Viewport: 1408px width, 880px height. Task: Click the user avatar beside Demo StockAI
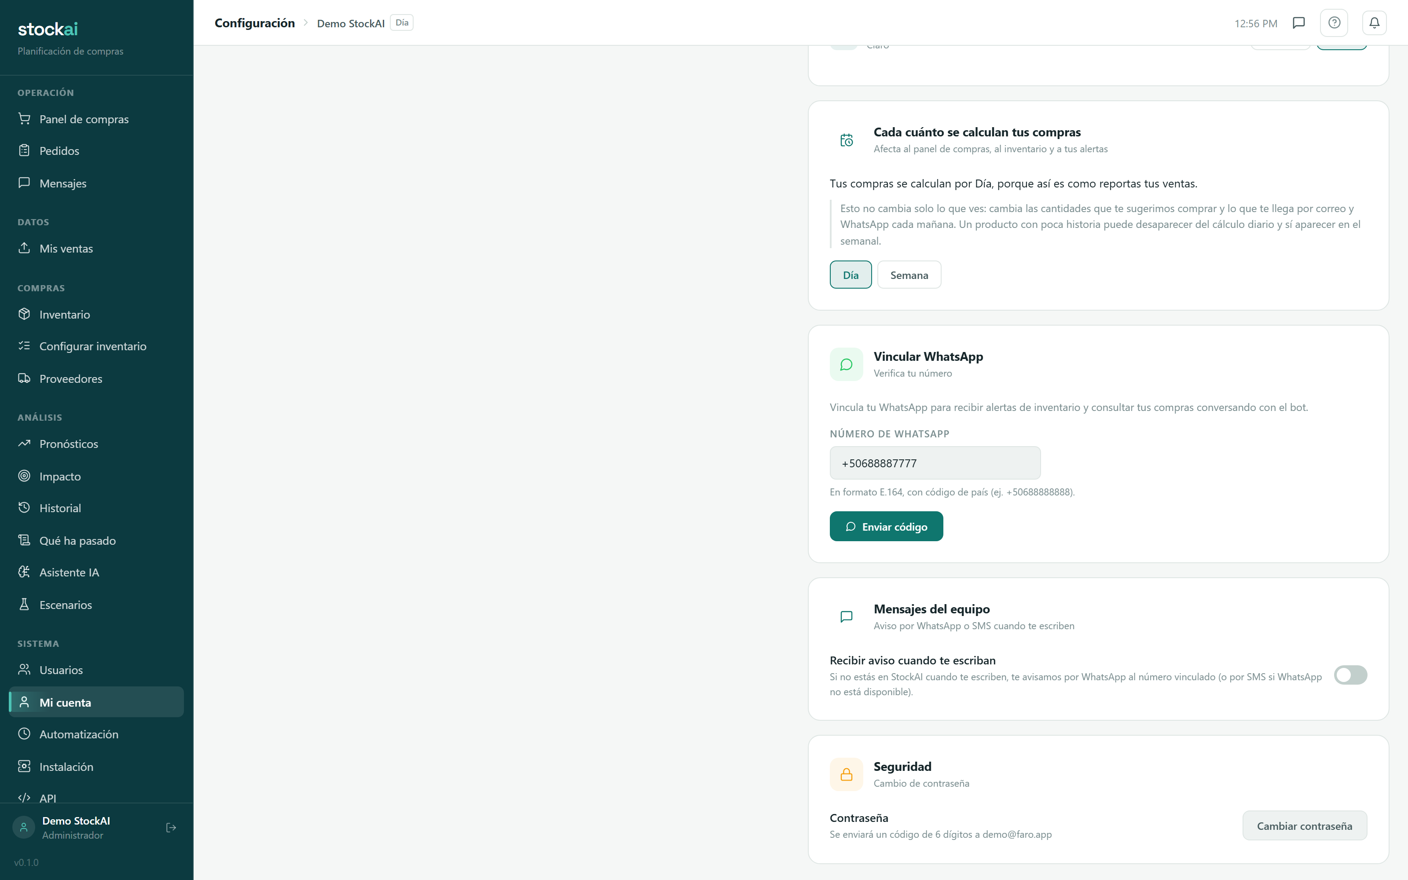pos(24,828)
